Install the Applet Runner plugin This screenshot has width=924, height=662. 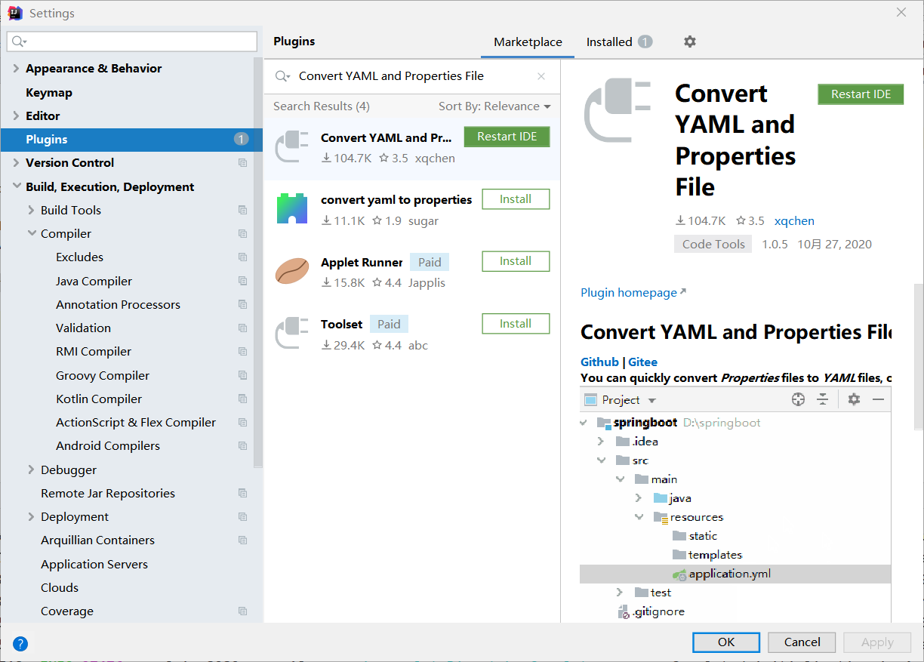point(516,261)
